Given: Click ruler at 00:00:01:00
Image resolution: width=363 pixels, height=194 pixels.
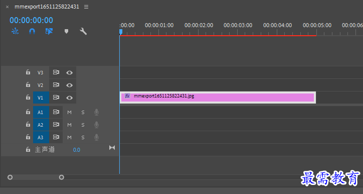Looking at the screenshot, I should pyautogui.click(x=159, y=25).
